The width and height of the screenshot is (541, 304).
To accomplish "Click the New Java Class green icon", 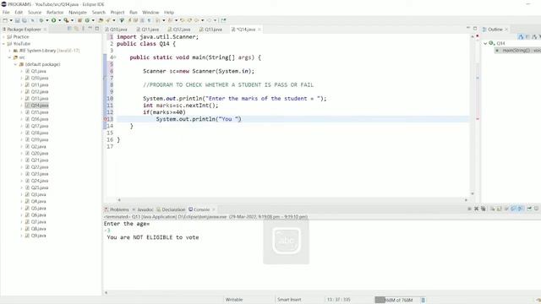I will point(87,20).
